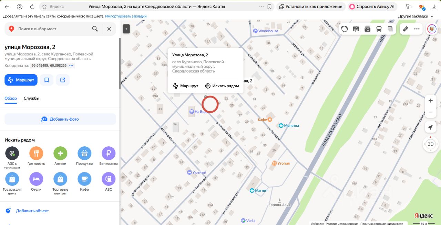Click the Утопия place marker

[281, 164]
